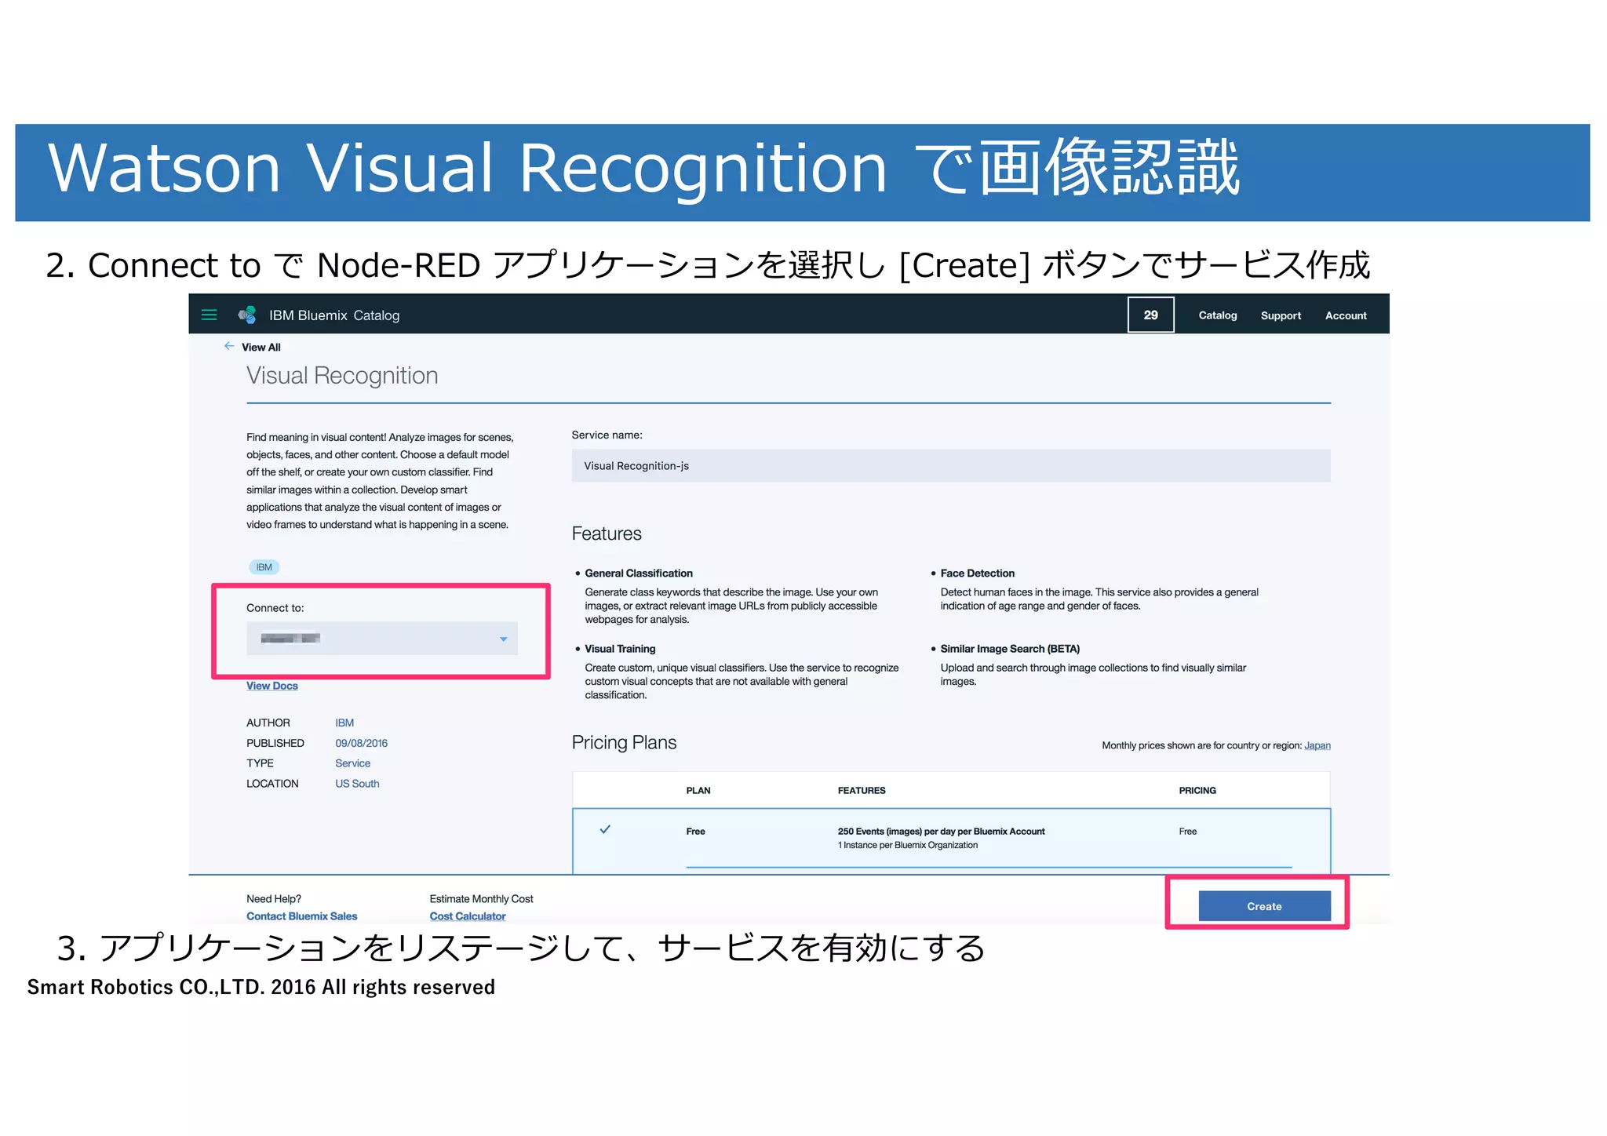The width and height of the screenshot is (1607, 1136).
Task: Click the 250 Events per day text
Action: click(941, 832)
